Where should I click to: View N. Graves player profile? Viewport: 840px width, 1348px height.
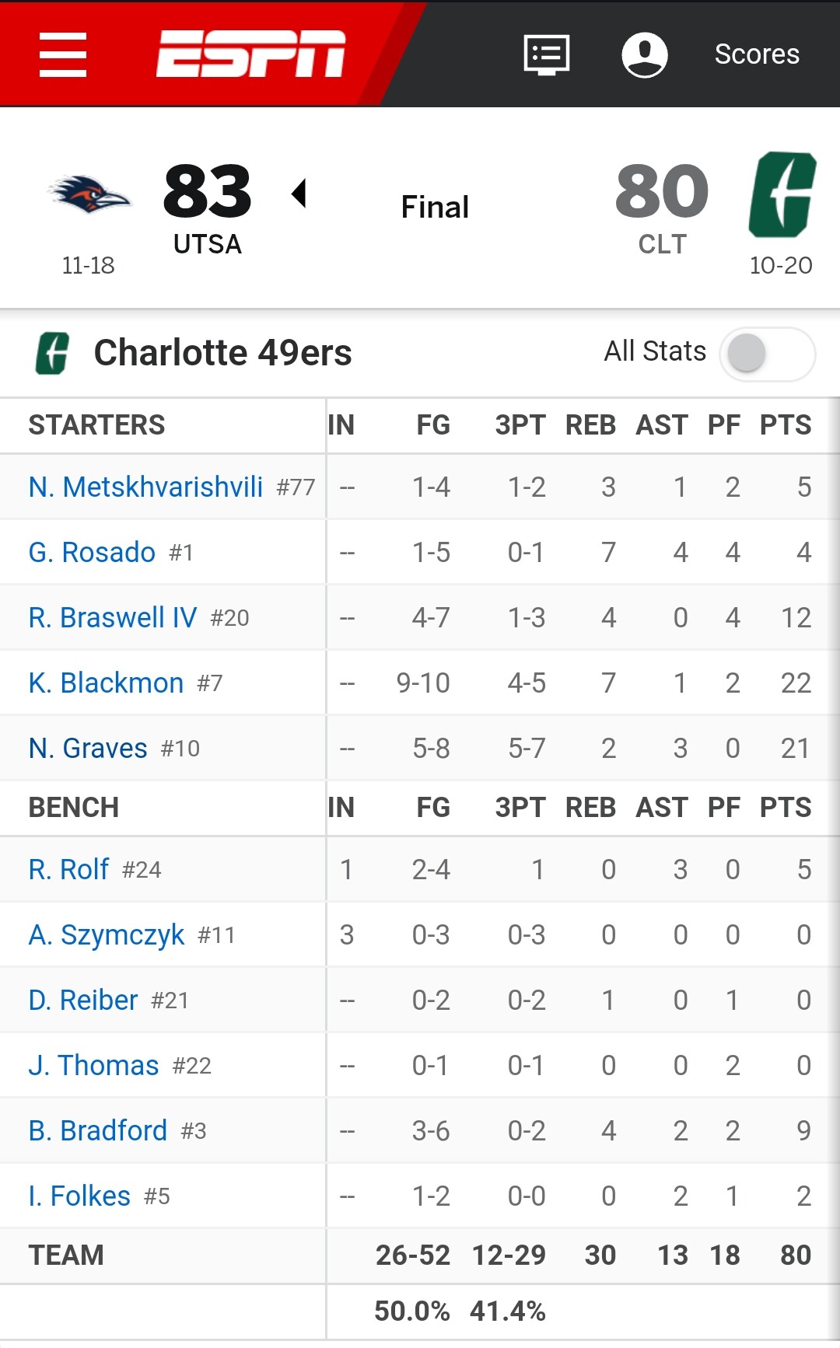(x=88, y=749)
